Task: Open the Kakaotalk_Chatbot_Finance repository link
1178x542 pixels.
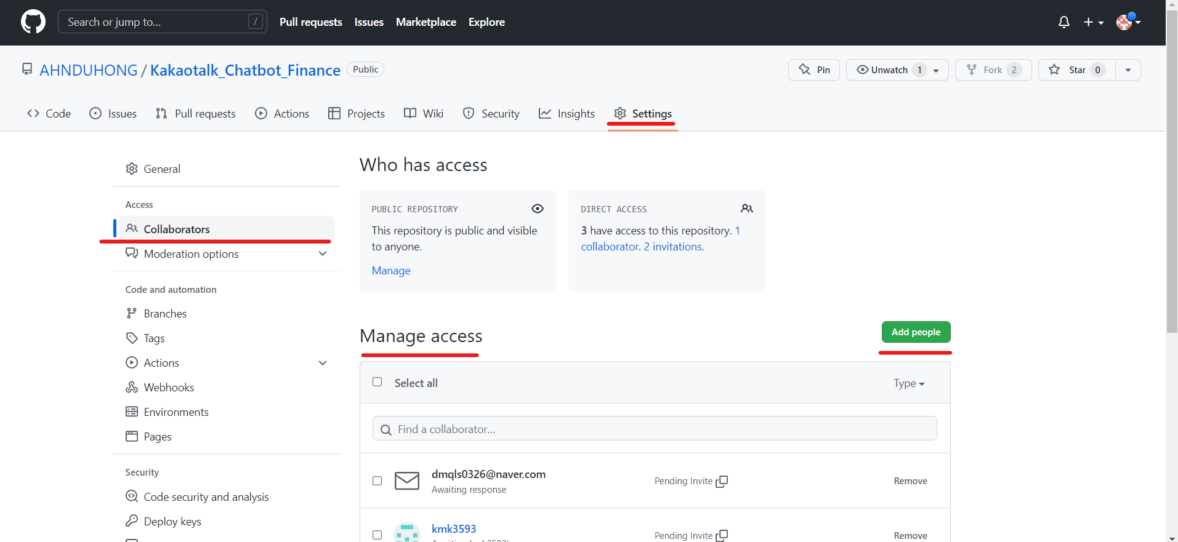Action: click(x=245, y=70)
